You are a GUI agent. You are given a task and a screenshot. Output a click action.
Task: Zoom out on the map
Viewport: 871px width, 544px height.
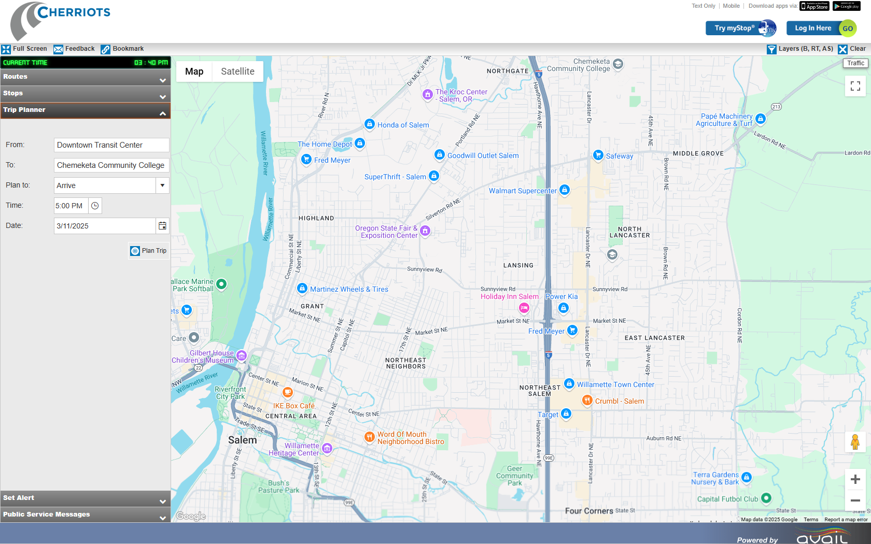(855, 500)
